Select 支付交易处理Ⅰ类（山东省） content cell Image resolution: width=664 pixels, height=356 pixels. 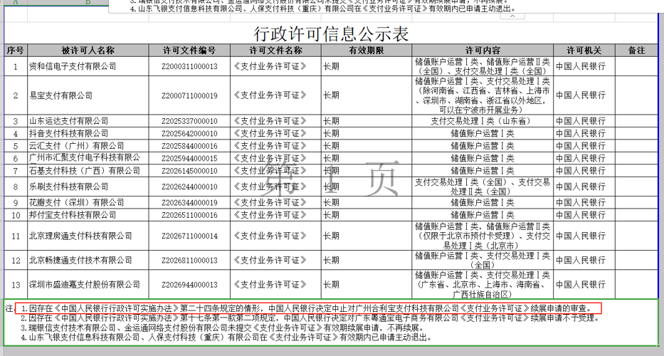coord(483,121)
